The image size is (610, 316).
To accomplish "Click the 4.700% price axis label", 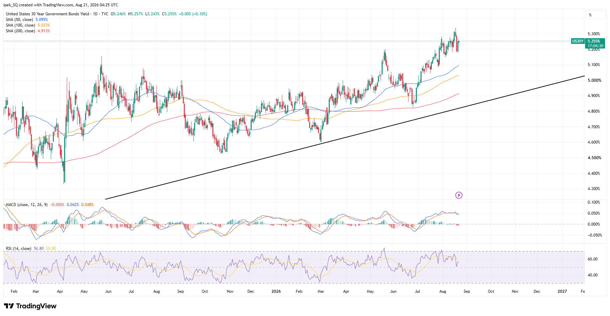I will tap(594, 127).
